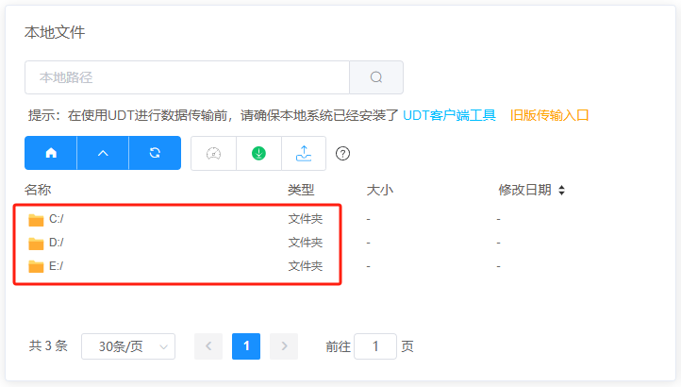Click the 前往 page number input
The width and height of the screenshot is (681, 387).
(x=375, y=346)
